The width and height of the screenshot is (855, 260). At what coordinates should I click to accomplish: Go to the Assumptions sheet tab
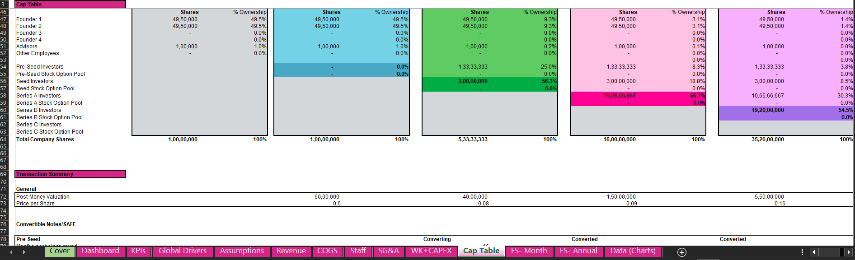242,251
